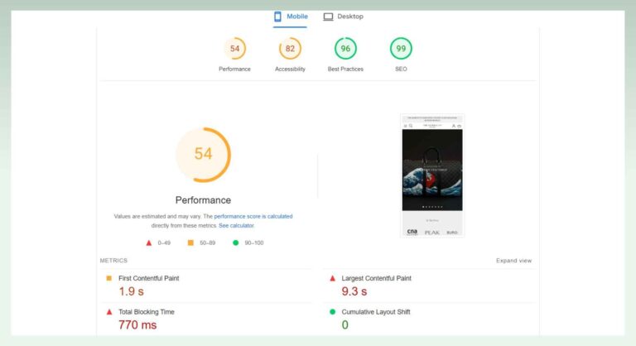Click the Mobile phone icon

click(x=278, y=17)
